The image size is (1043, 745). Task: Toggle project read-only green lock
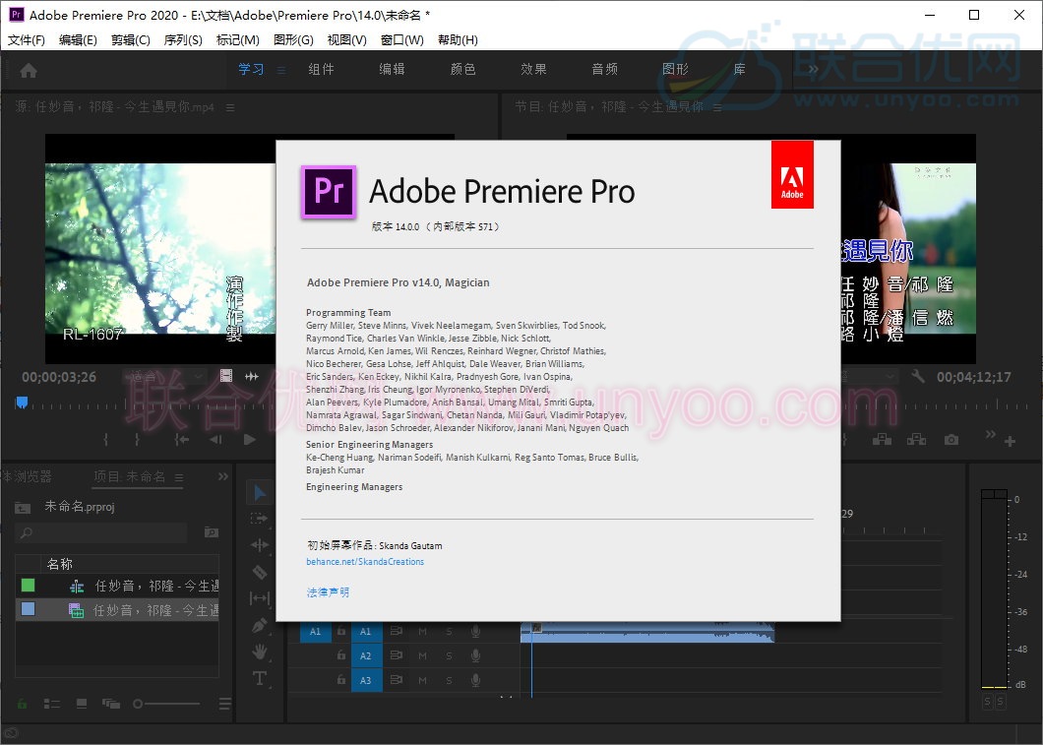[x=22, y=703]
